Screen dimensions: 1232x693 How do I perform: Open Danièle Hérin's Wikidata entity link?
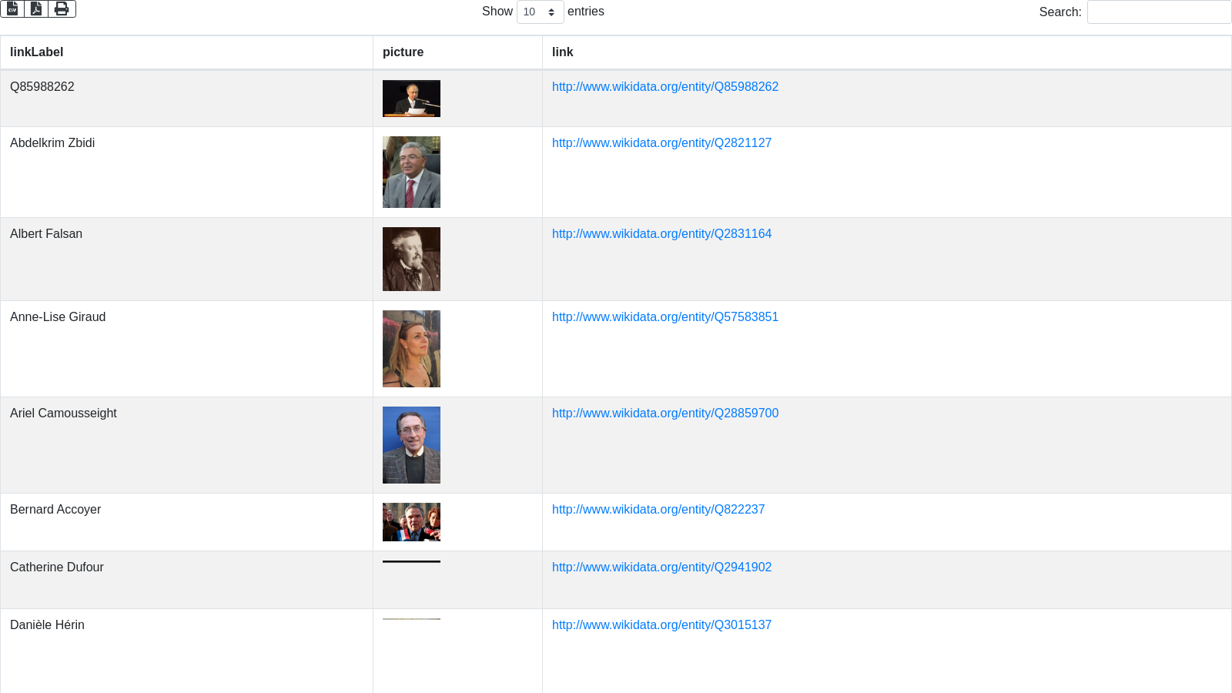661,625
